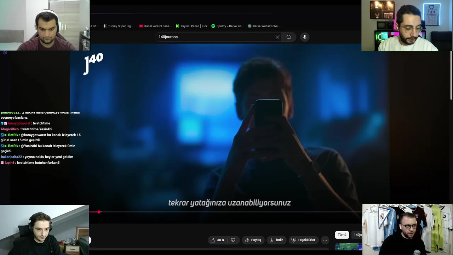The height and width of the screenshot is (255, 453).
Task: Dislike the video with thumbs down
Action: click(233, 240)
